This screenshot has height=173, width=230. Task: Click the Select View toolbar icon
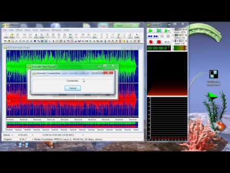(83, 36)
